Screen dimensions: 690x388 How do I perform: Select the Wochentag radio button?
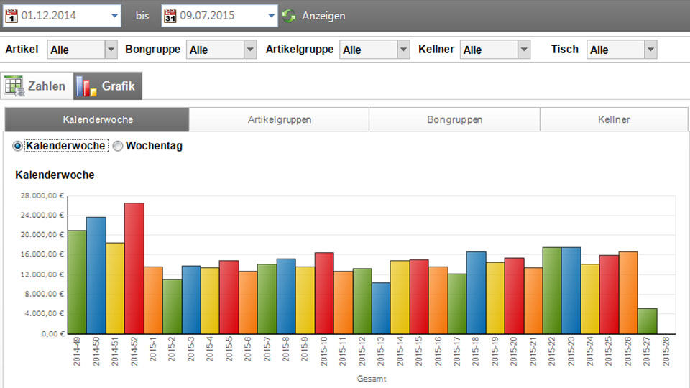[118, 146]
